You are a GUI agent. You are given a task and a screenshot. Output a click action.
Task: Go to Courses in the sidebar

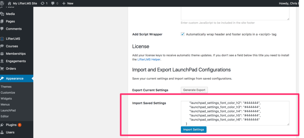click(x=12, y=46)
